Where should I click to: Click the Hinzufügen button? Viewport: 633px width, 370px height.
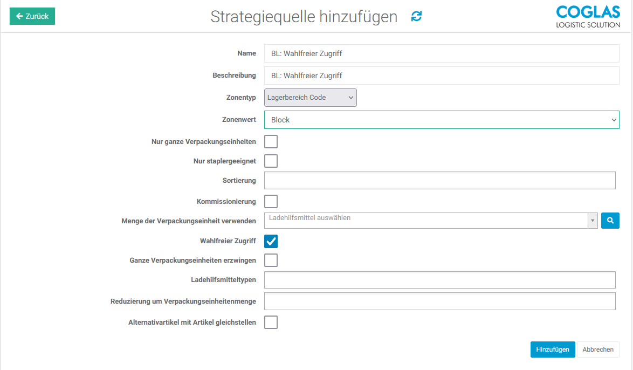pos(552,350)
